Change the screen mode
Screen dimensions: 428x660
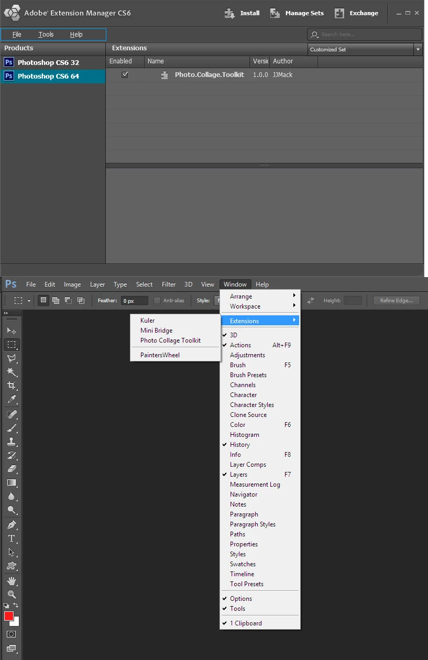pos(12,648)
